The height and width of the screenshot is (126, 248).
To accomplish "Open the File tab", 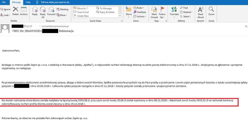I will coord(4,2).
